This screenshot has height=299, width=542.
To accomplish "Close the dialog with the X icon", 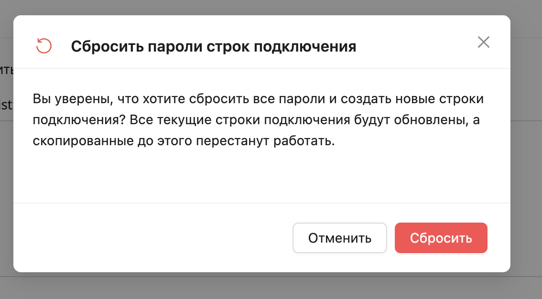I will pos(484,42).
